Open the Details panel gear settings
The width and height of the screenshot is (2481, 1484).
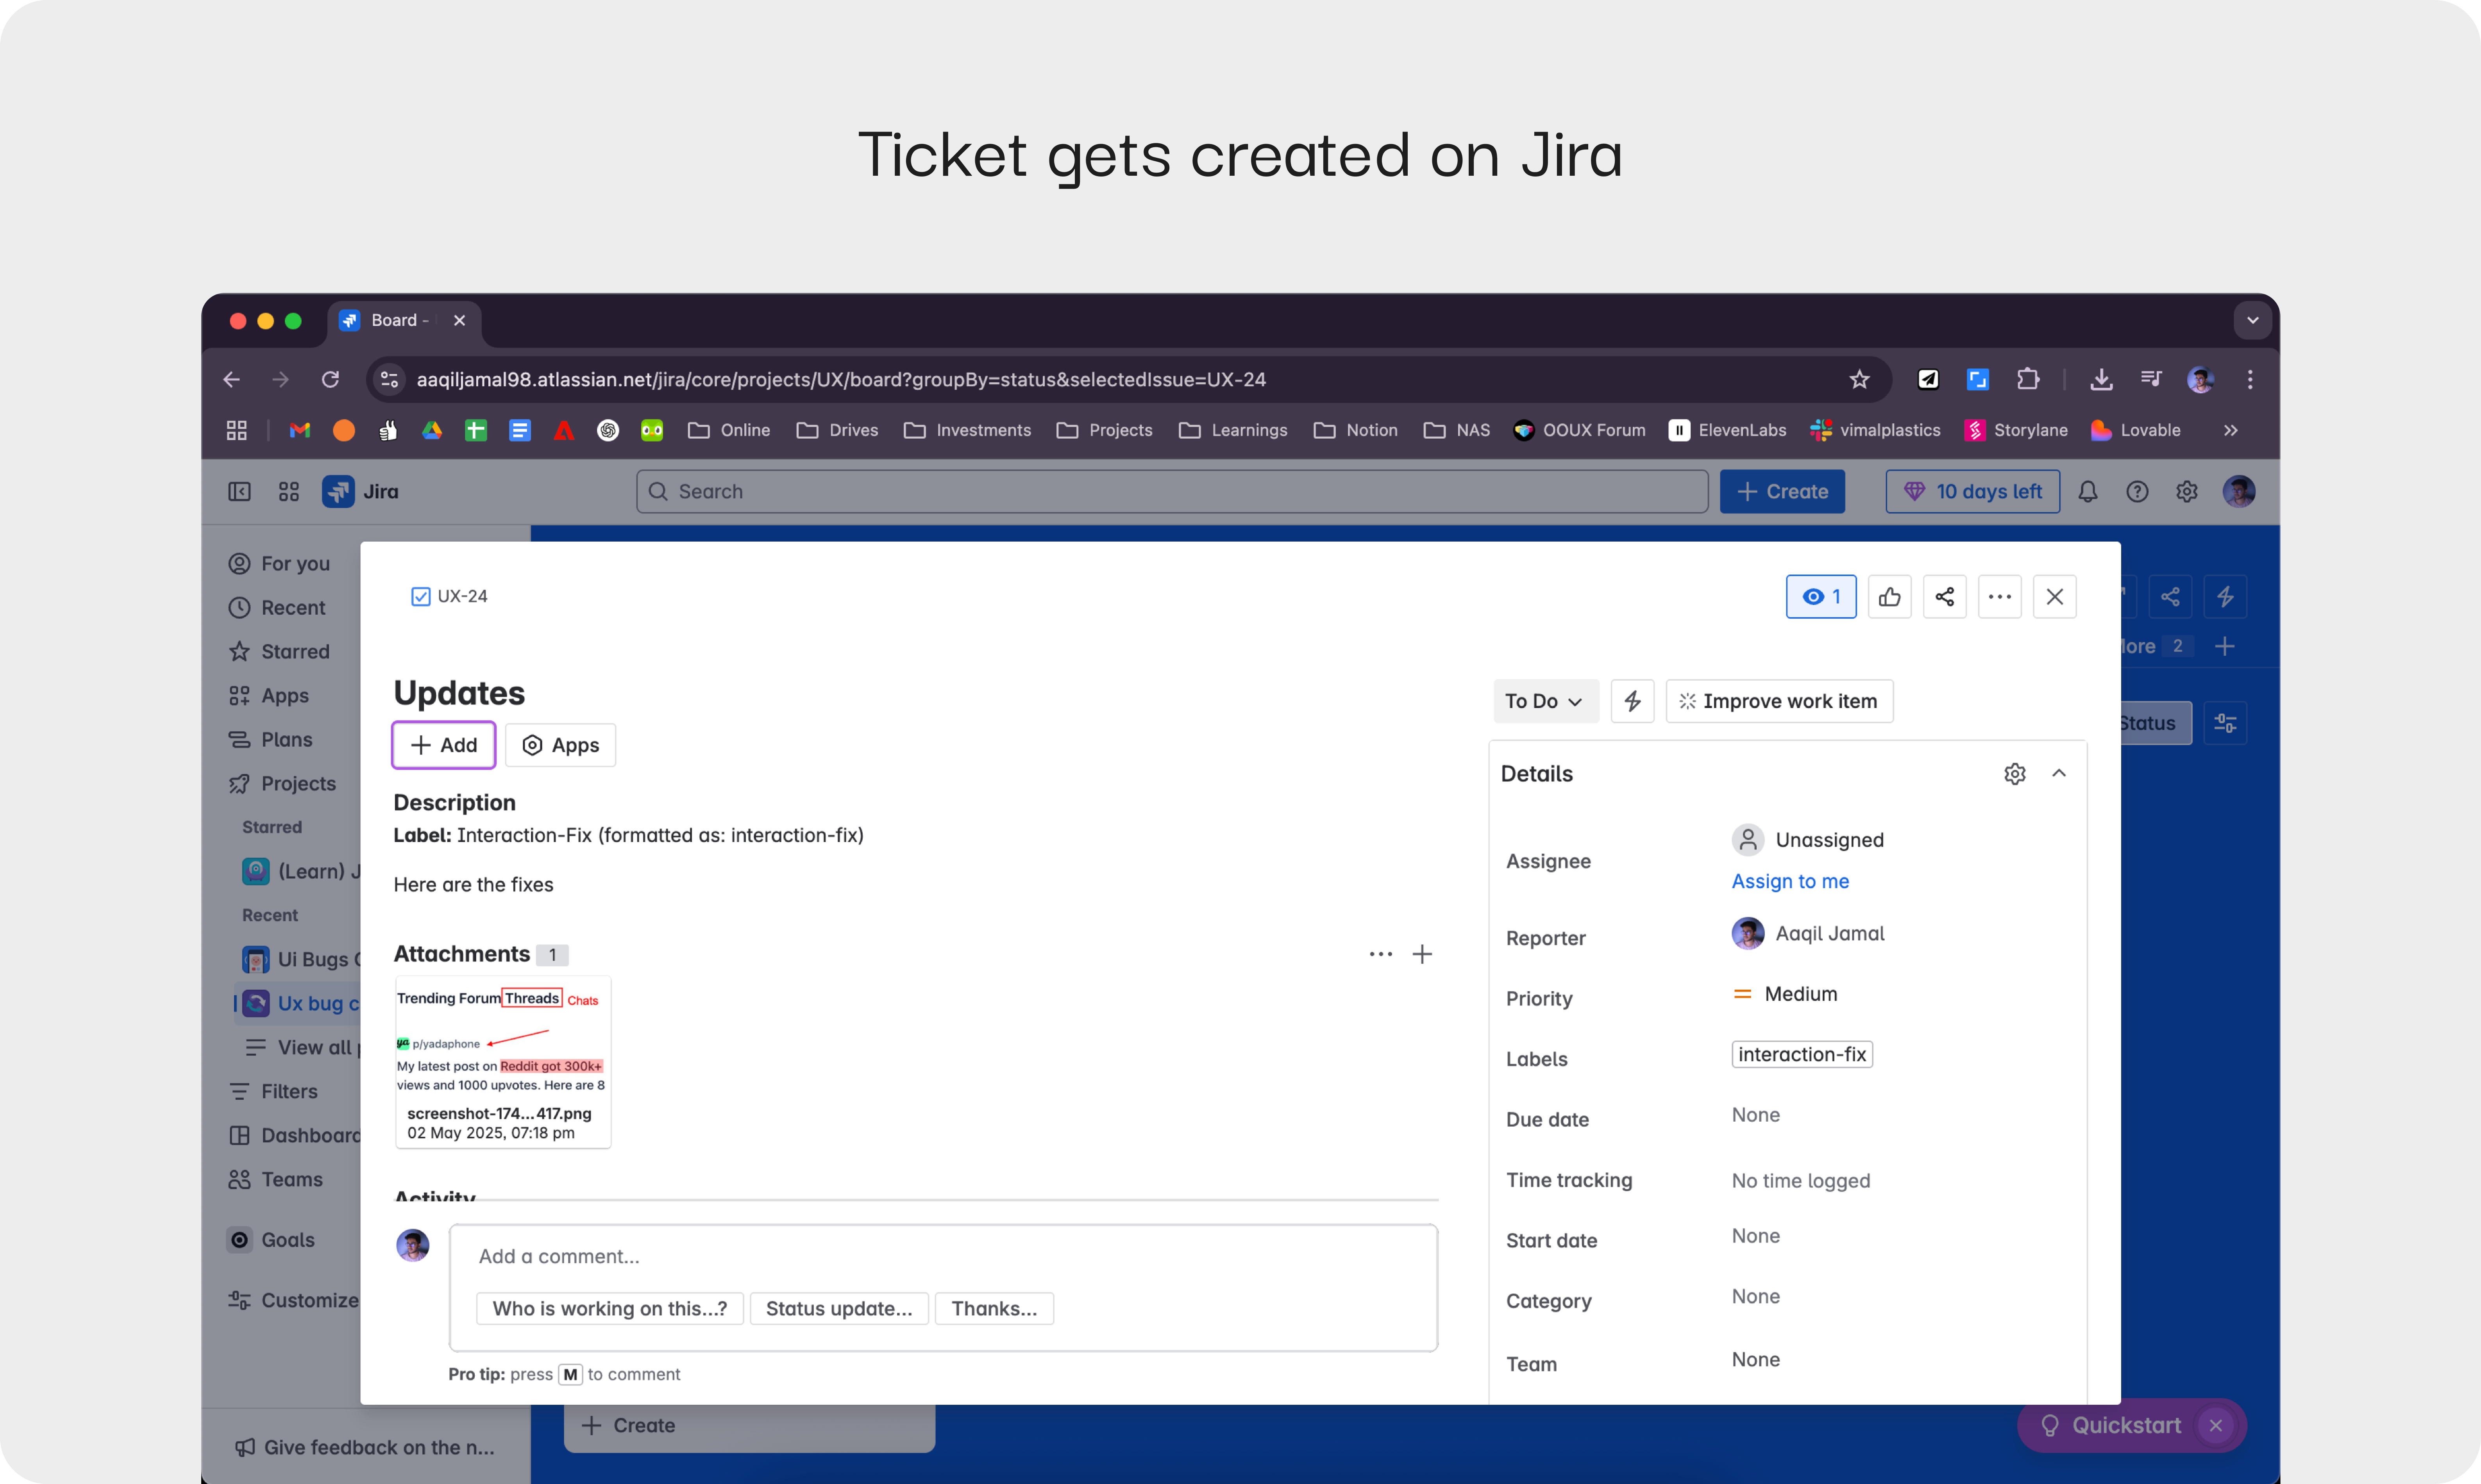point(2015,774)
